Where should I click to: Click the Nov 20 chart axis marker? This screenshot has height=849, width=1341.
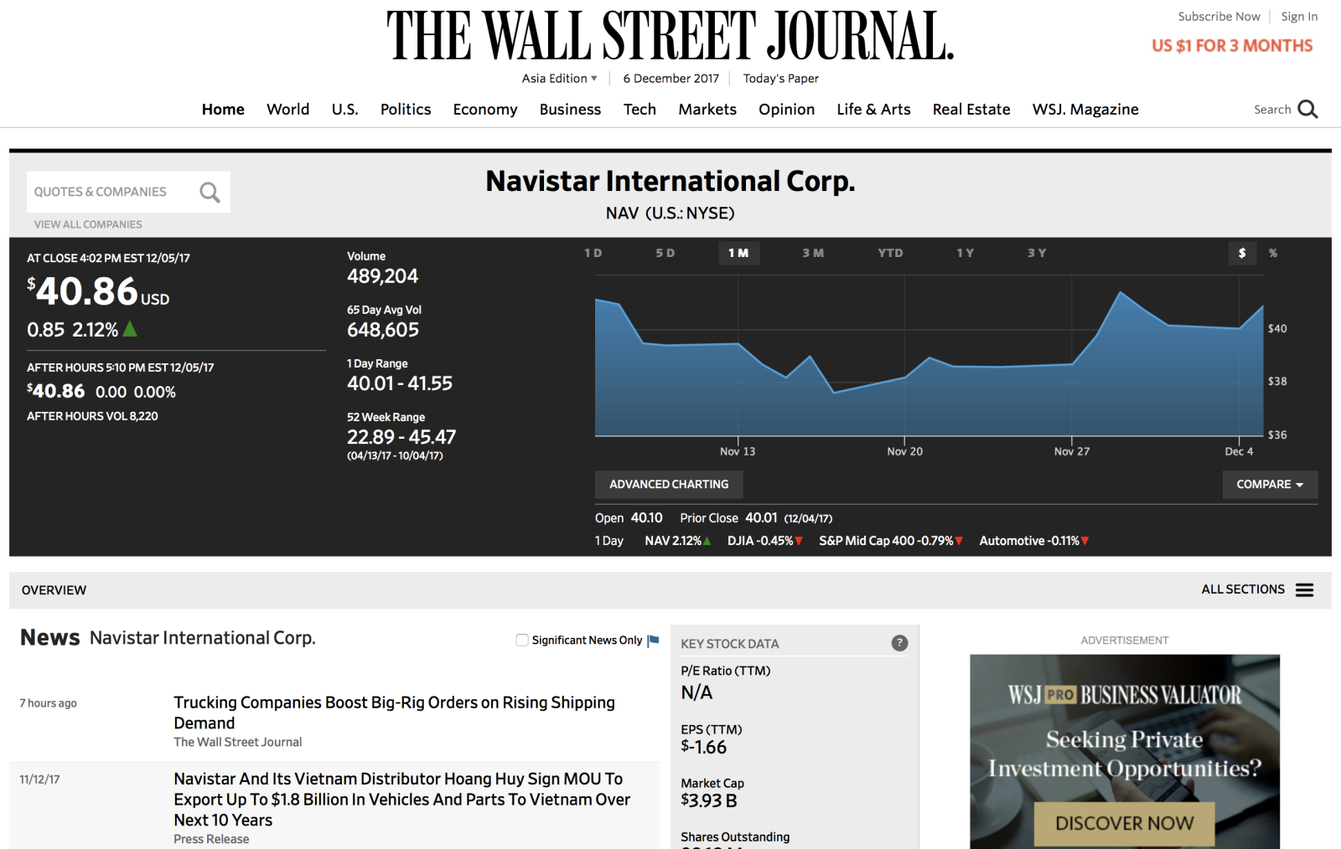904,451
